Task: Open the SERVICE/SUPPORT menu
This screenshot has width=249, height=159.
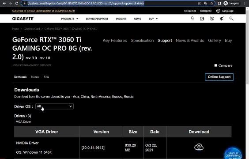Action: point(97,19)
